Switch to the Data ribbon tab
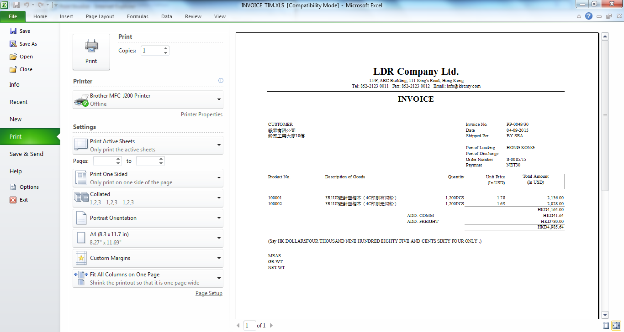 pyautogui.click(x=167, y=16)
